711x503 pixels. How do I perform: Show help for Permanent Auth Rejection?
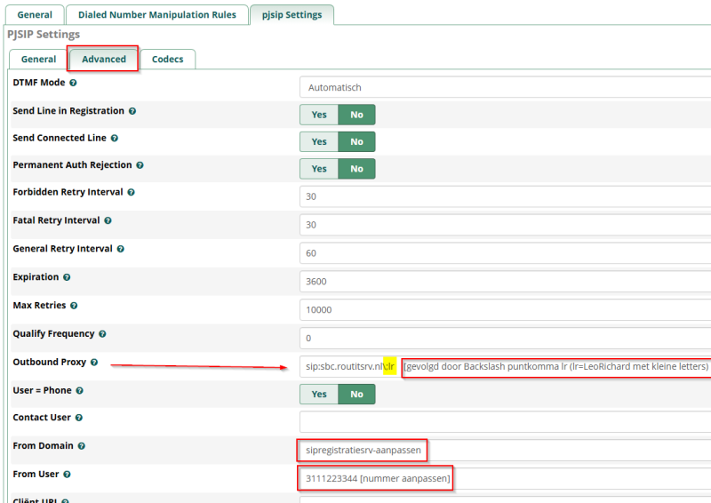click(x=140, y=165)
